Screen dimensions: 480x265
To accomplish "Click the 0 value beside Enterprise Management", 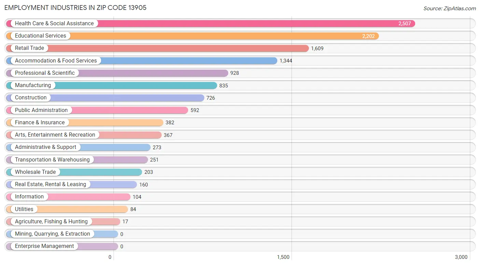I will pyautogui.click(x=122, y=247).
